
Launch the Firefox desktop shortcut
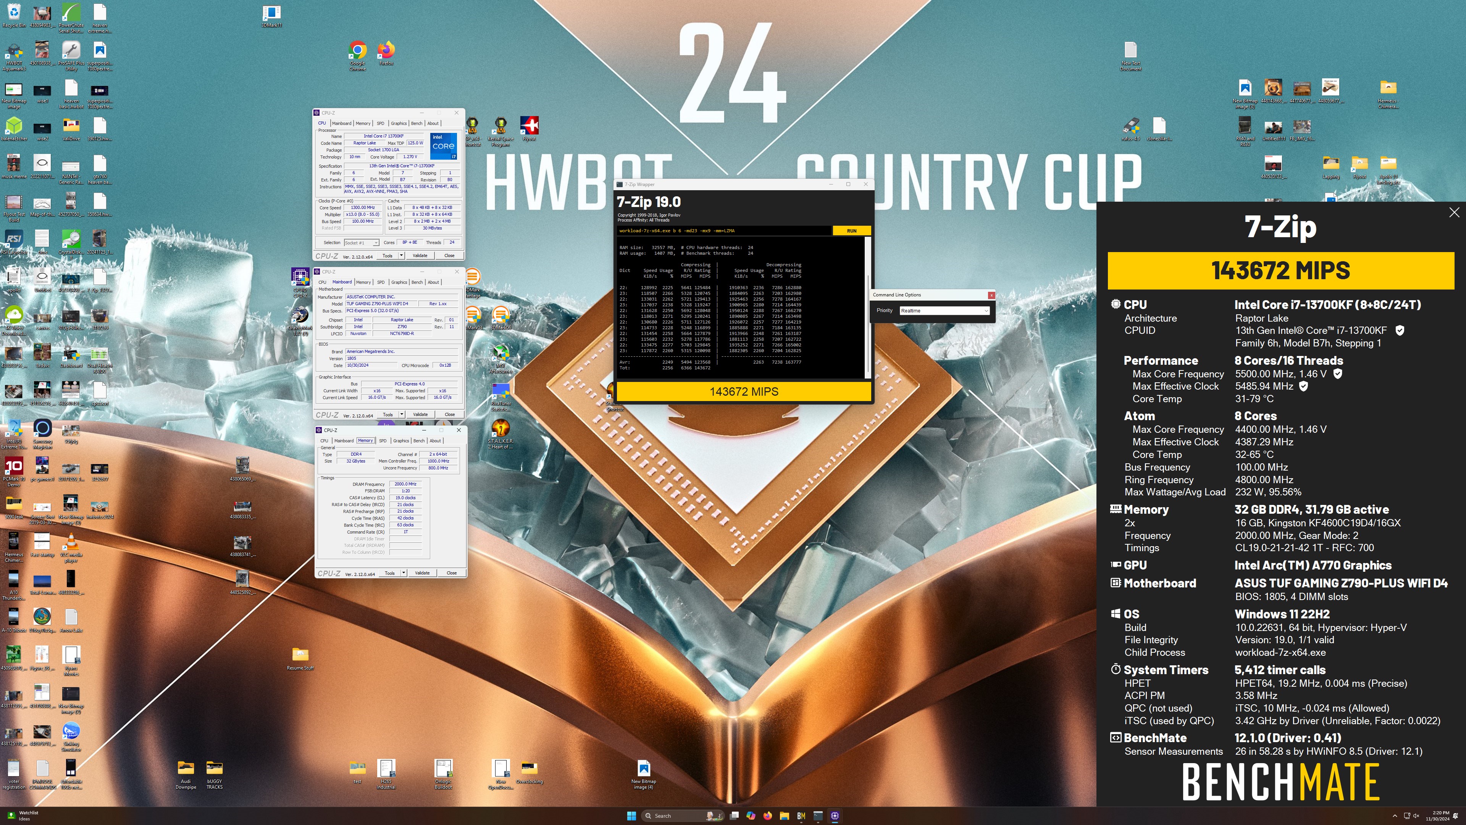[x=386, y=53]
